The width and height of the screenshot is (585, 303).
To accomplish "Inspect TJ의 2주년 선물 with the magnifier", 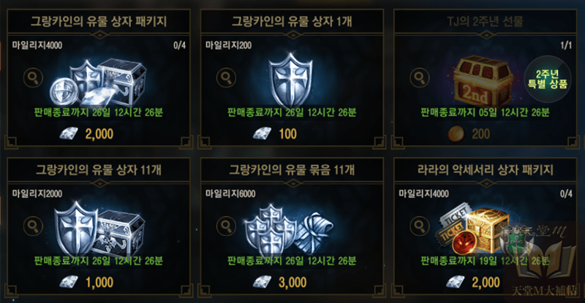I will tap(420, 78).
